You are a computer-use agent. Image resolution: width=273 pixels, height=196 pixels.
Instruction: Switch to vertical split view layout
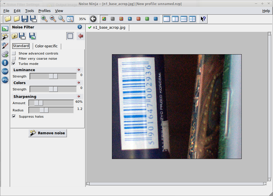[x=175, y=19]
